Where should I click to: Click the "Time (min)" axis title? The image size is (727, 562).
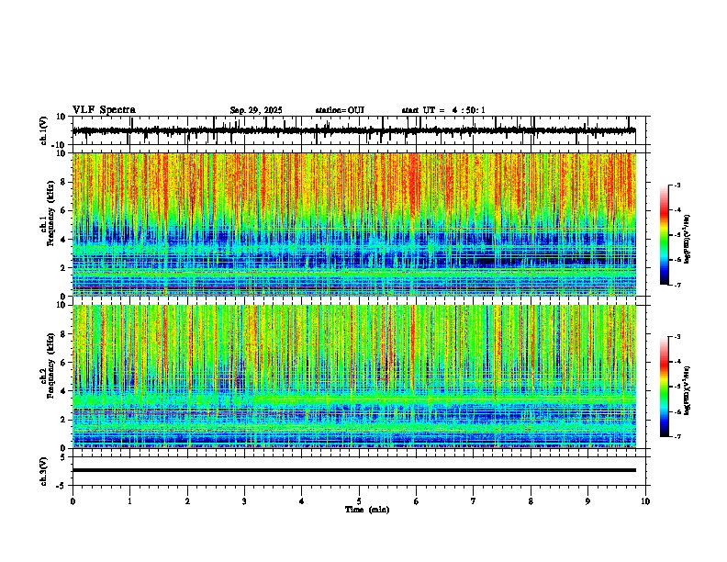tap(367, 510)
